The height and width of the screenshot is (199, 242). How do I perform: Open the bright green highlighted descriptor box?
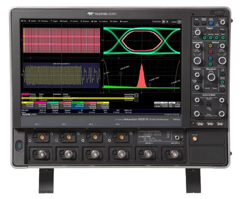pyautogui.click(x=78, y=105)
